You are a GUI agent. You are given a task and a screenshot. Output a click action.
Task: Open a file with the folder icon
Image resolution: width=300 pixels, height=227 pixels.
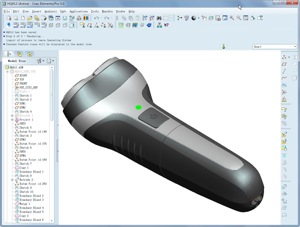click(x=30, y=18)
